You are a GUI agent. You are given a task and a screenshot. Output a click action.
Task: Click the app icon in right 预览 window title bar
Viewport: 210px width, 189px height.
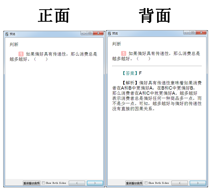pos(109,33)
